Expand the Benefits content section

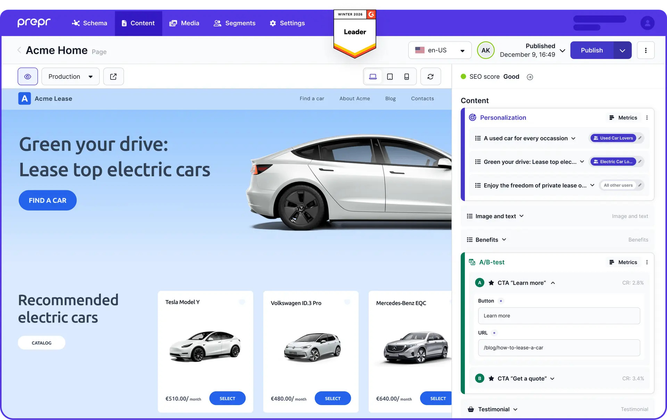pyautogui.click(x=505, y=240)
